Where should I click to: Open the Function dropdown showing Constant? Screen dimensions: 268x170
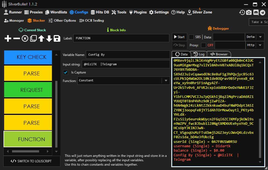click(123, 81)
